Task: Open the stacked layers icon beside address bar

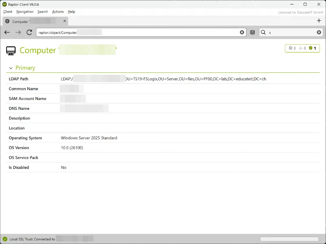Action: (252, 33)
